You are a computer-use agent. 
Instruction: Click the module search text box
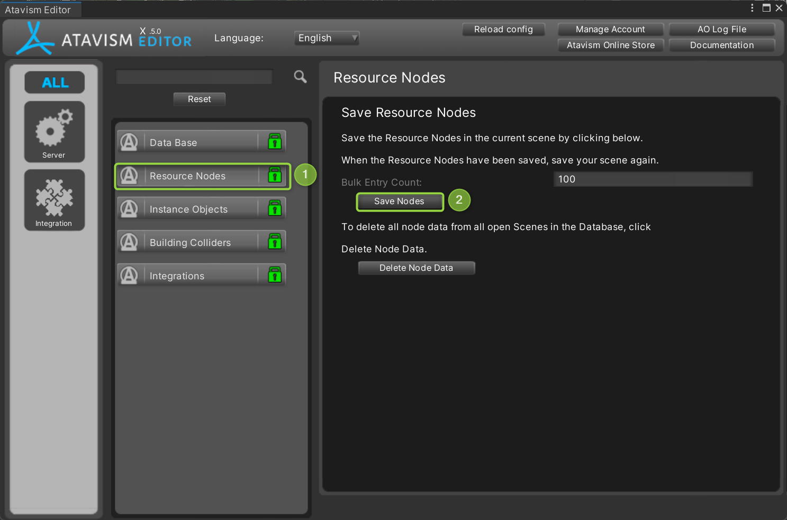[x=194, y=77]
